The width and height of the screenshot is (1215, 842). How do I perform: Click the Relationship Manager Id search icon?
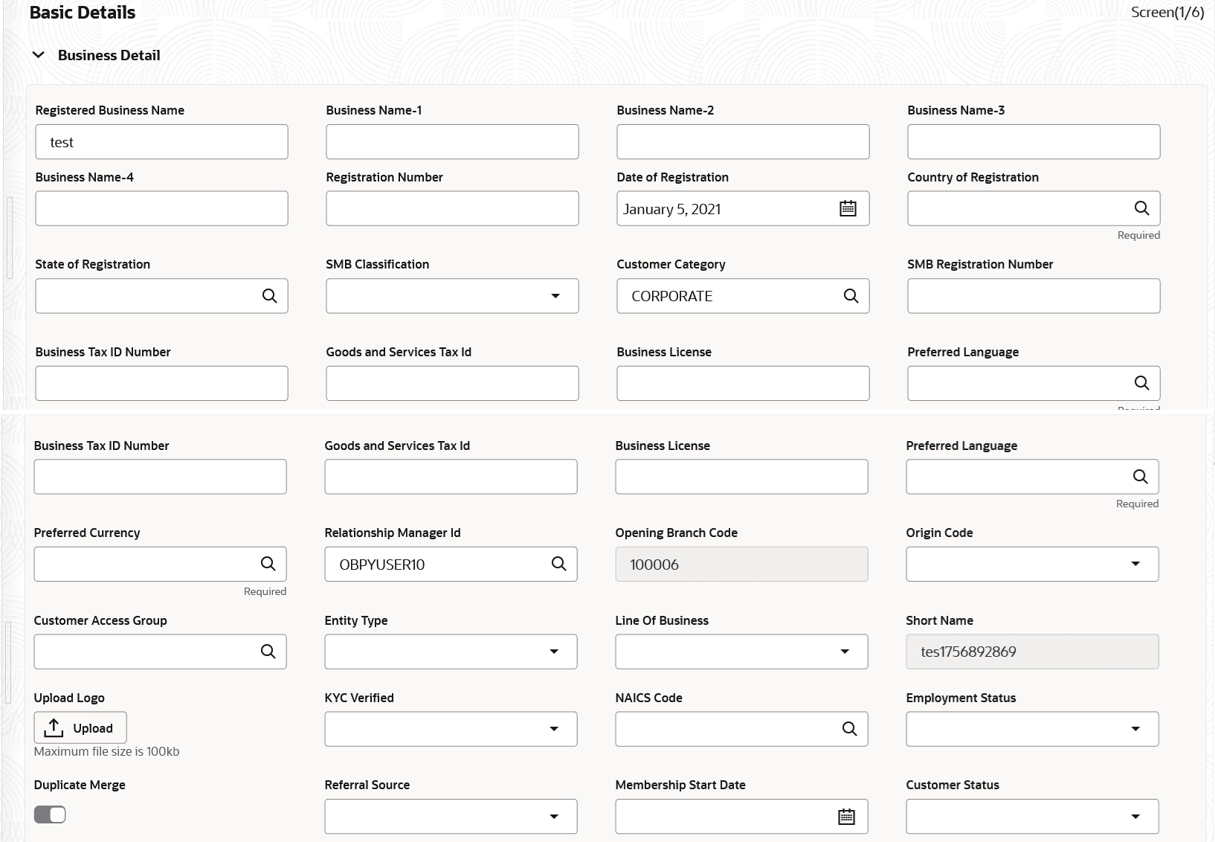coord(558,564)
